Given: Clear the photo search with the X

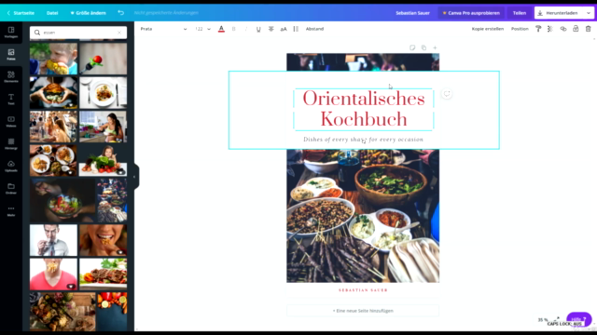Looking at the screenshot, I should pos(119,33).
